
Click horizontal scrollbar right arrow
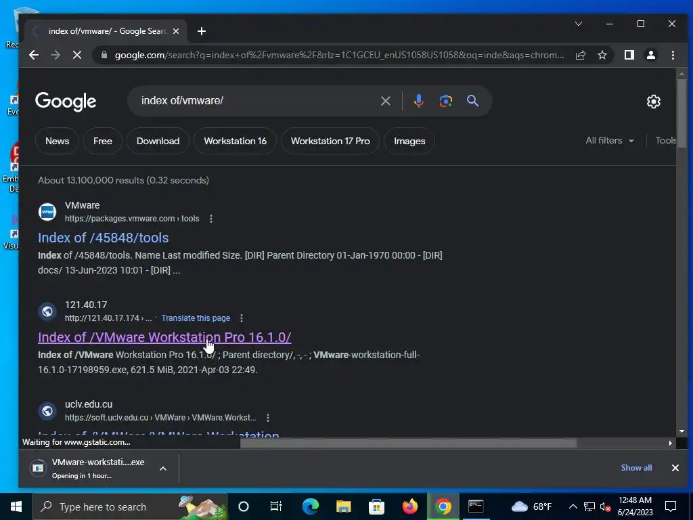[x=671, y=443]
